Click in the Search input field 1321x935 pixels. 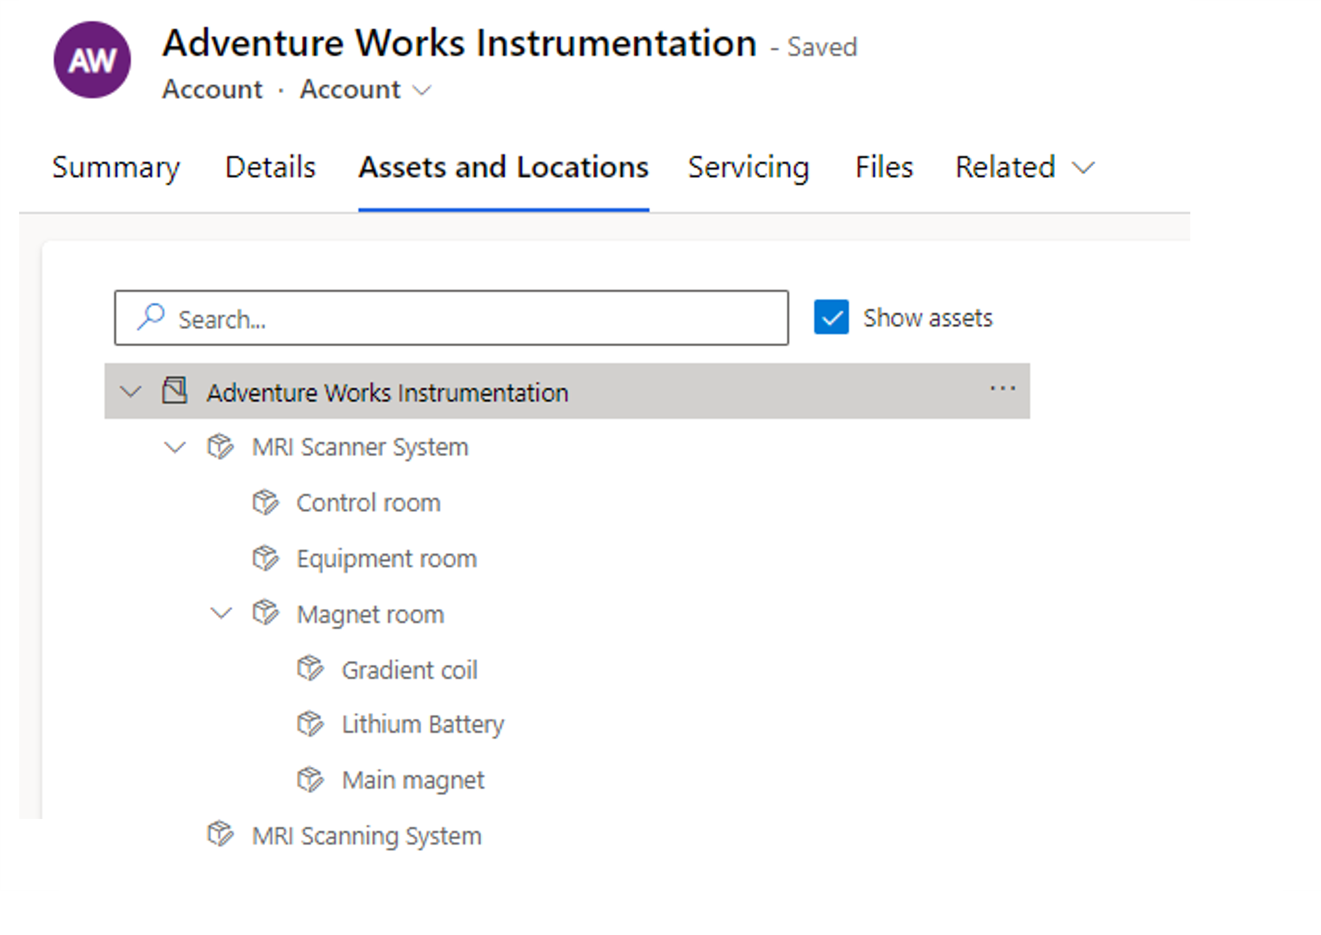tap(452, 318)
